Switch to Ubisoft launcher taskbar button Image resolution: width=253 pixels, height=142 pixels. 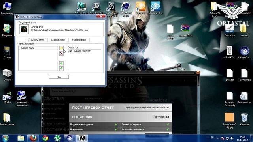(x=70, y=138)
